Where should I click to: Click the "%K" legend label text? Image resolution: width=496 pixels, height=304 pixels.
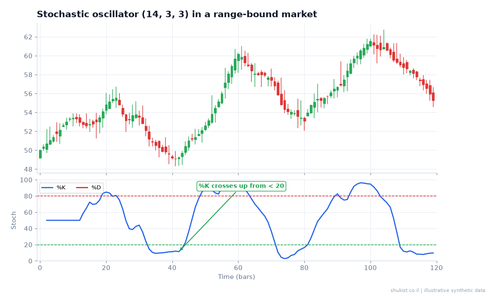click(x=61, y=187)
